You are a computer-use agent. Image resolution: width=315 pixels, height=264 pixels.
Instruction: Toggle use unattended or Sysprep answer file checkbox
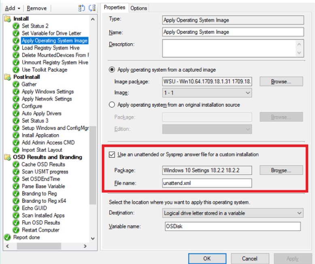click(112, 155)
